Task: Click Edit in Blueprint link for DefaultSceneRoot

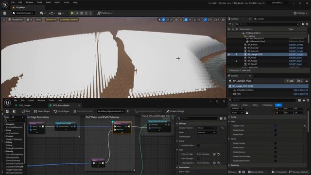Action: coord(300,90)
